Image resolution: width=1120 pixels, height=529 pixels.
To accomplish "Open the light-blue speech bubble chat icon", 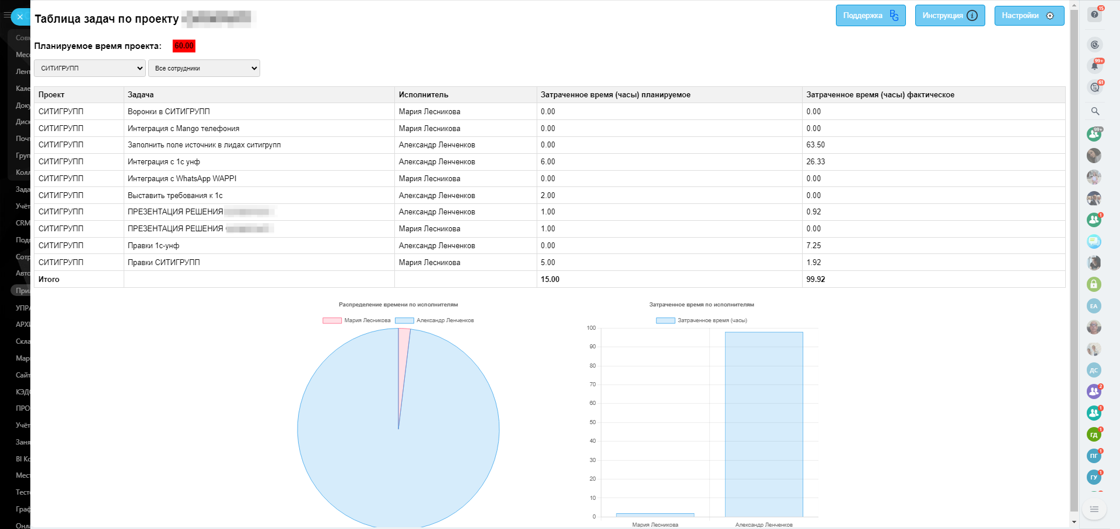I will point(1094,241).
